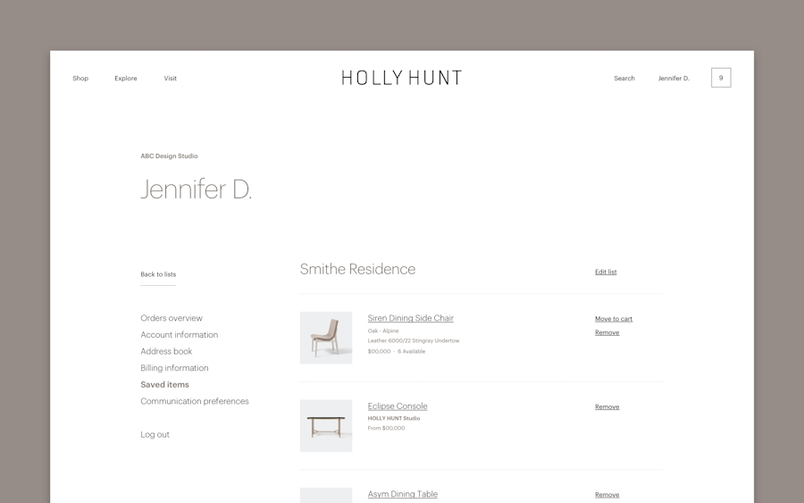
Task: Select Saved items in sidebar
Action: click(x=164, y=384)
